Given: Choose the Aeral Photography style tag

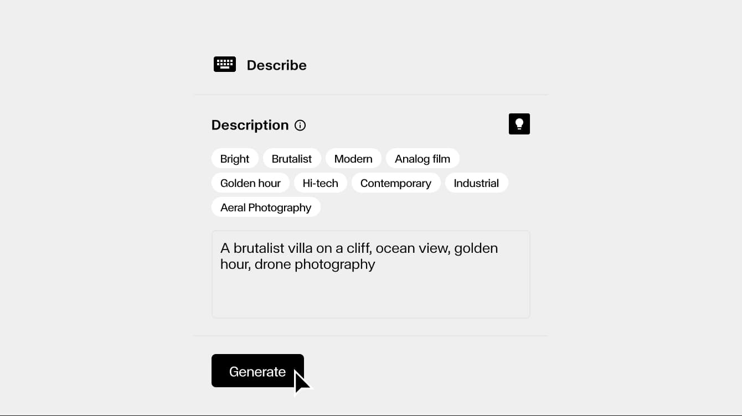Looking at the screenshot, I should tap(266, 207).
